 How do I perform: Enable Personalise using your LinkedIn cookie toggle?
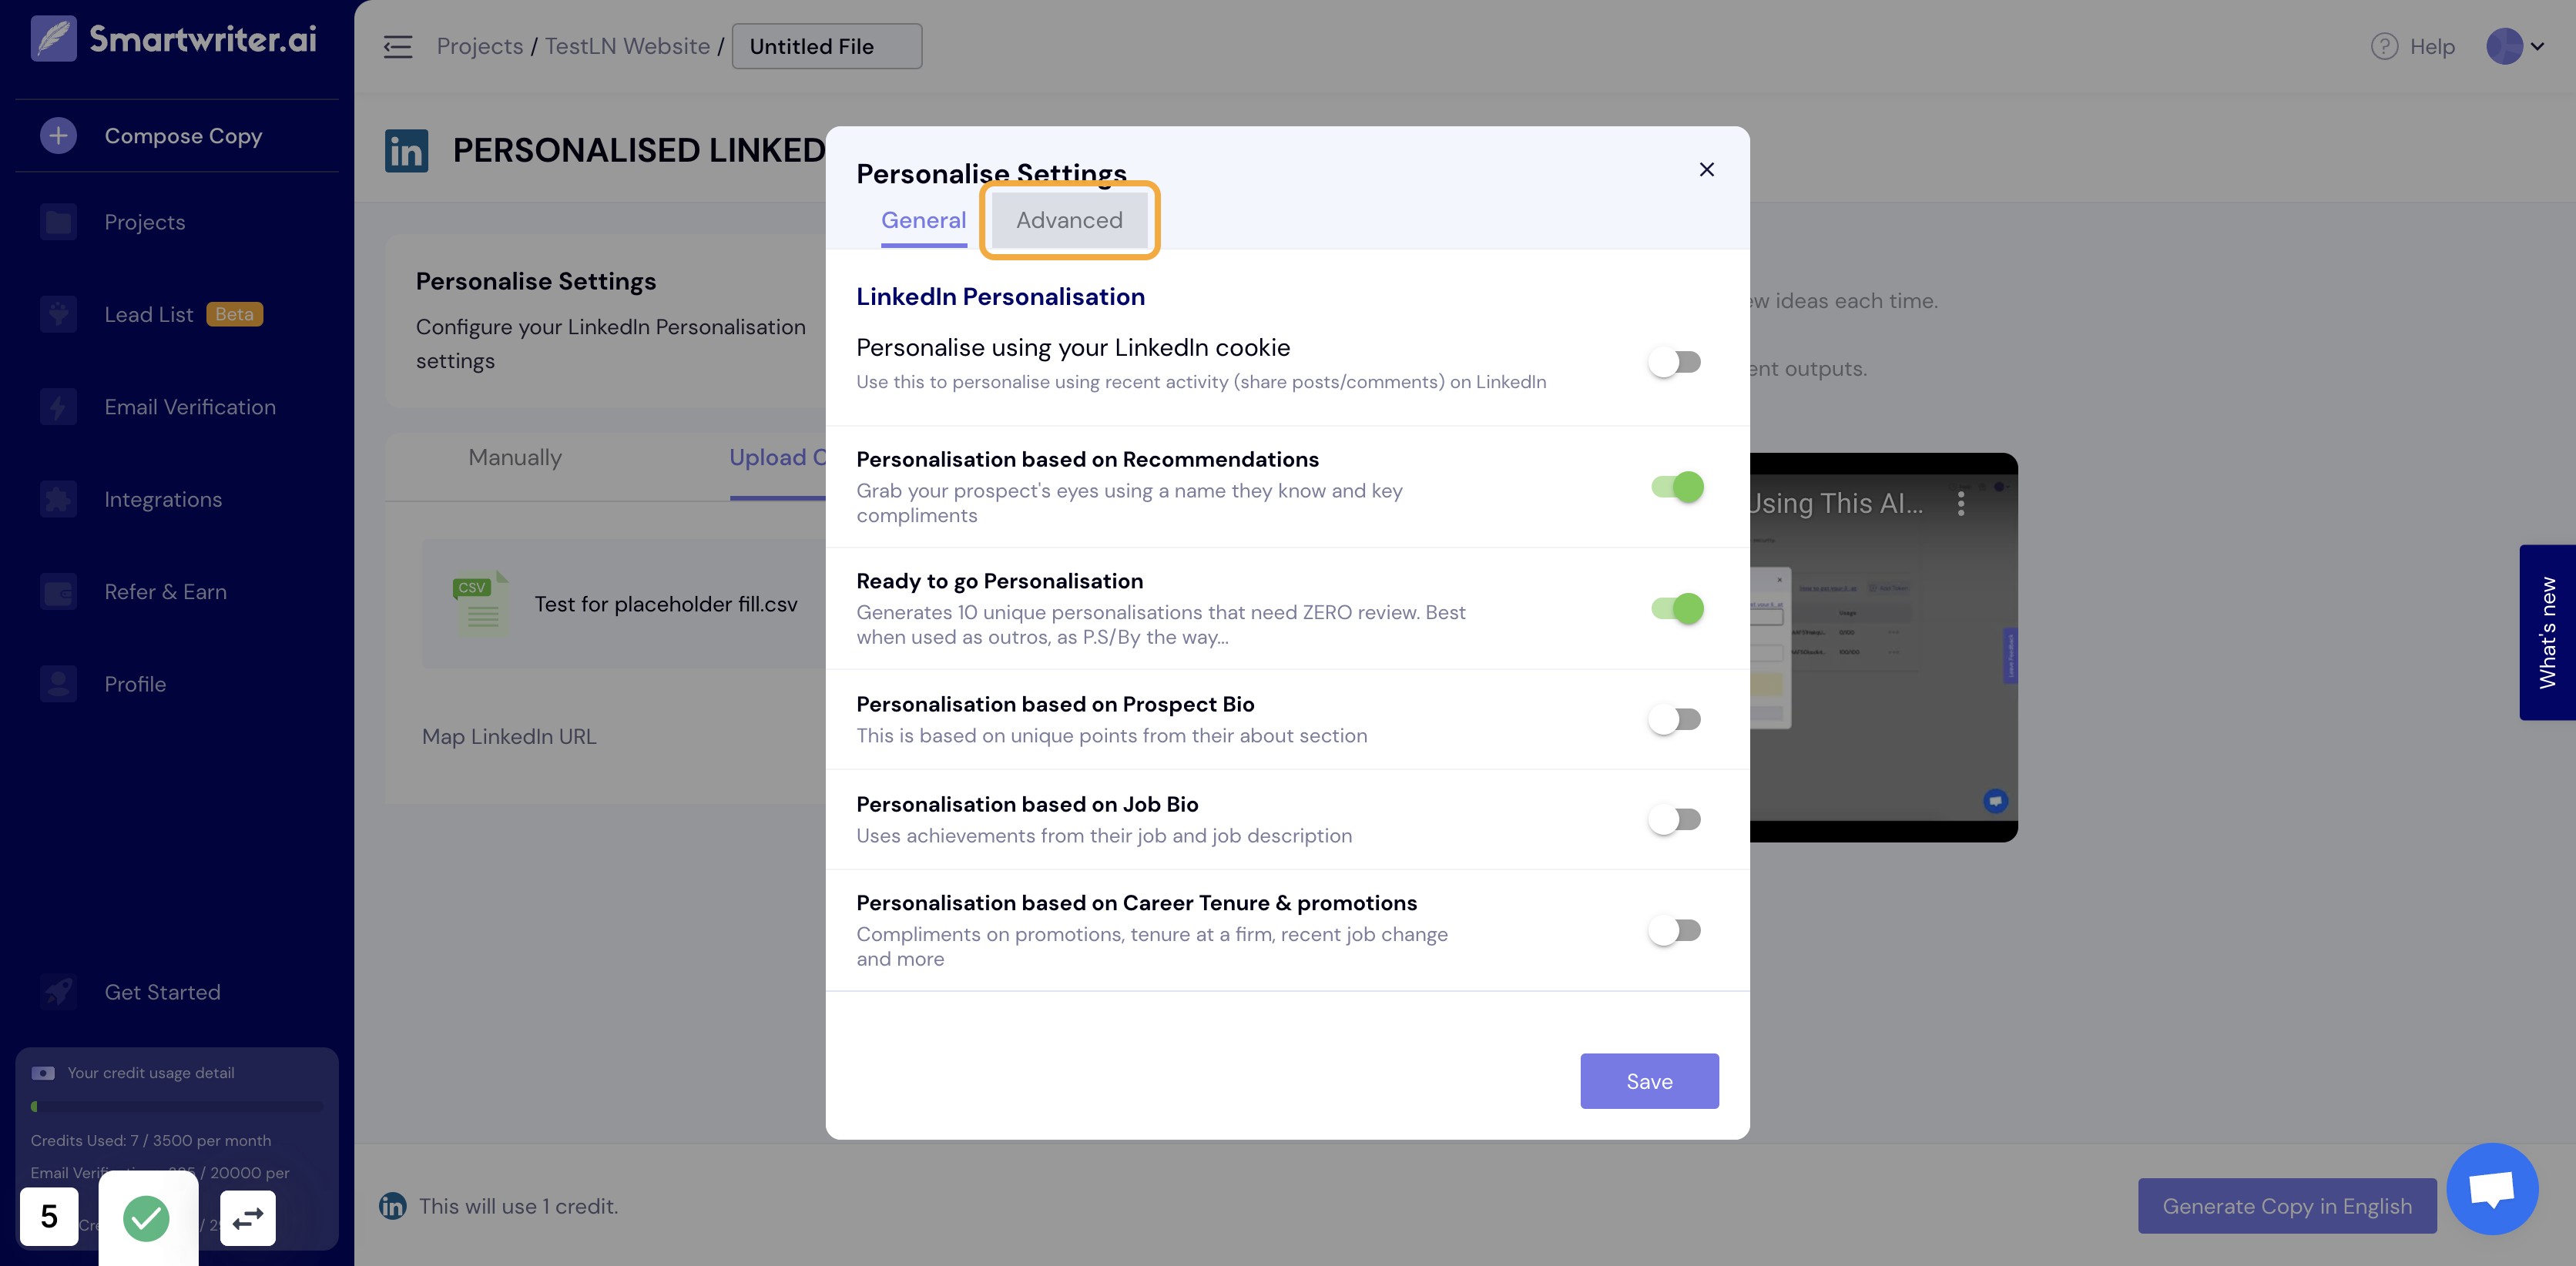(1675, 362)
